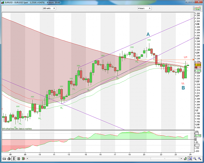Click the left scroll arrow of the time scrollbar
This screenshot has height=163, width=204.
click(27, 158)
